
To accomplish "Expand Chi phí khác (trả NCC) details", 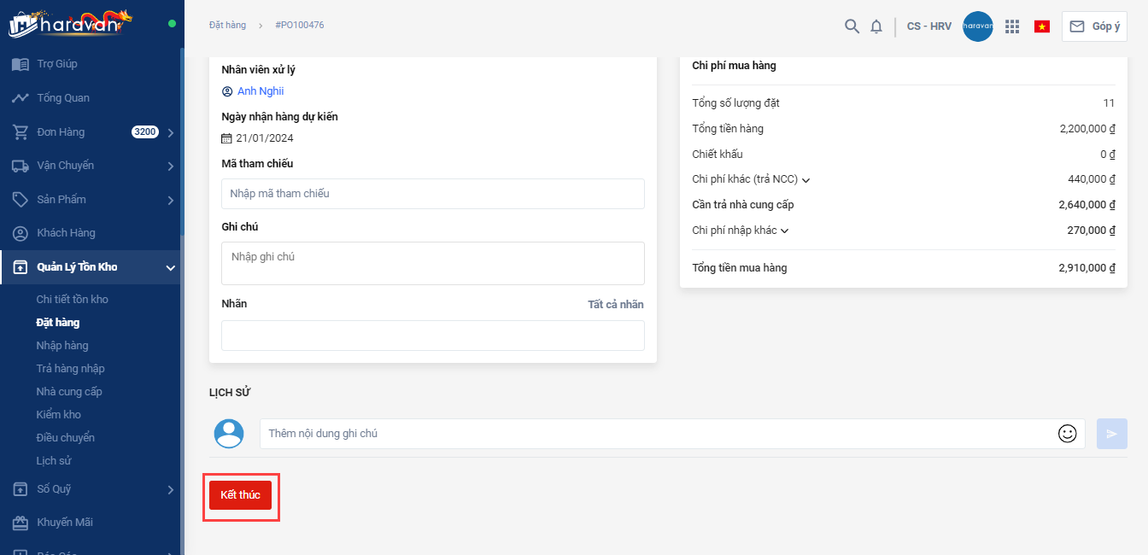I will 805,180.
